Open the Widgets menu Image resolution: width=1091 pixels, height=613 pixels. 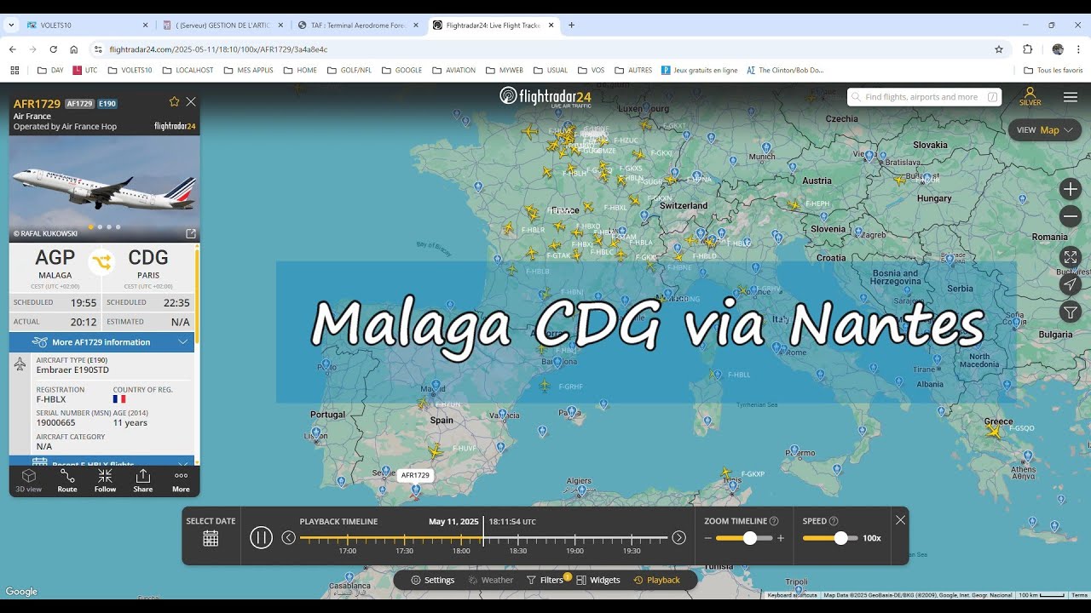tap(598, 580)
